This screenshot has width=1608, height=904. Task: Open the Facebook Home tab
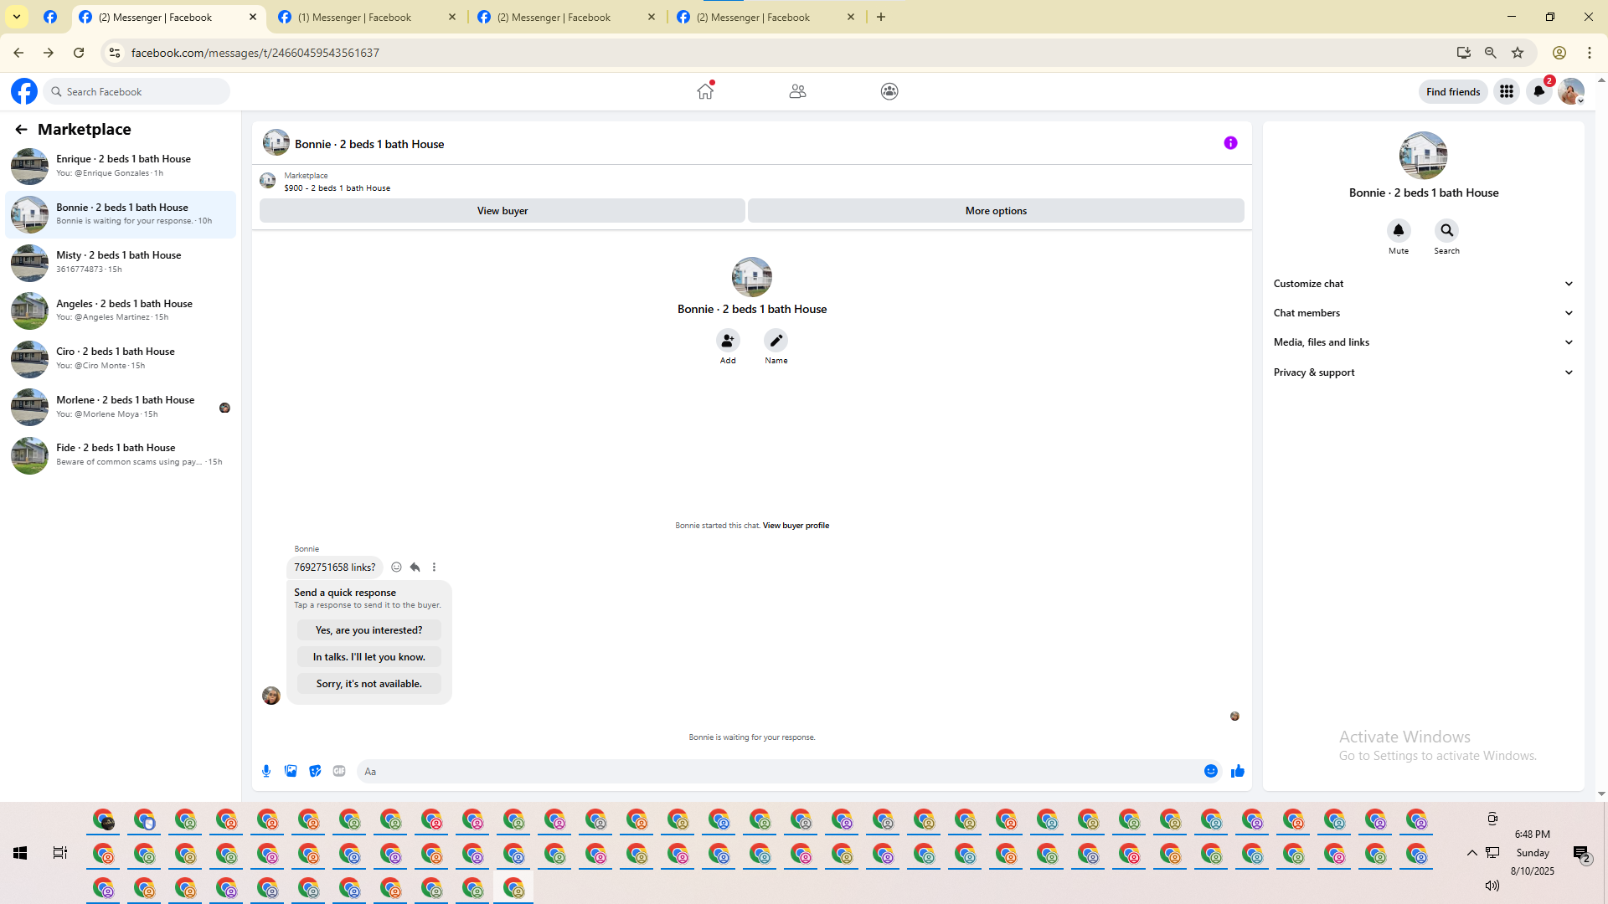[705, 91]
